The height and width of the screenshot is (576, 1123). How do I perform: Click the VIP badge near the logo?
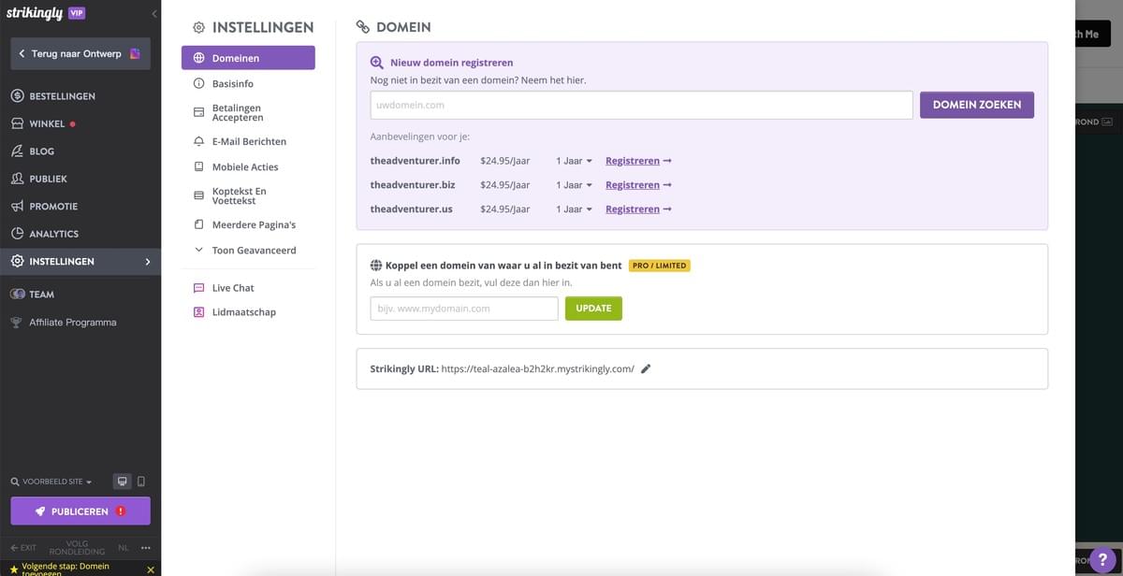pos(77,13)
